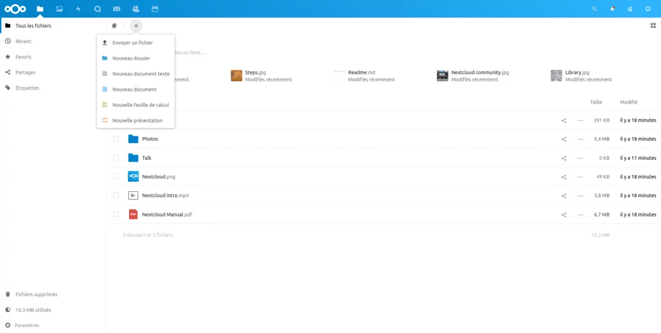Choose Nouveau document texte
Screen dimensions: 661x333
point(136,74)
